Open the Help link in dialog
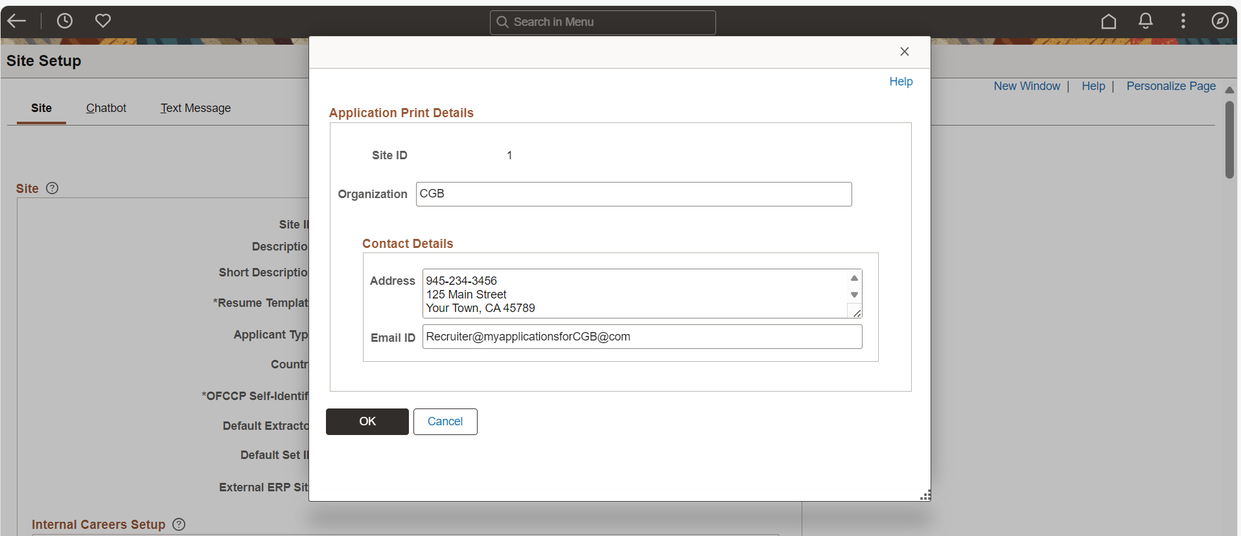1241x536 pixels. tap(901, 82)
